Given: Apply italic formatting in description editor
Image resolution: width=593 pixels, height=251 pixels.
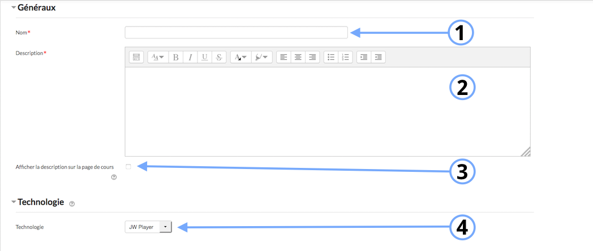Looking at the screenshot, I should (x=190, y=57).
